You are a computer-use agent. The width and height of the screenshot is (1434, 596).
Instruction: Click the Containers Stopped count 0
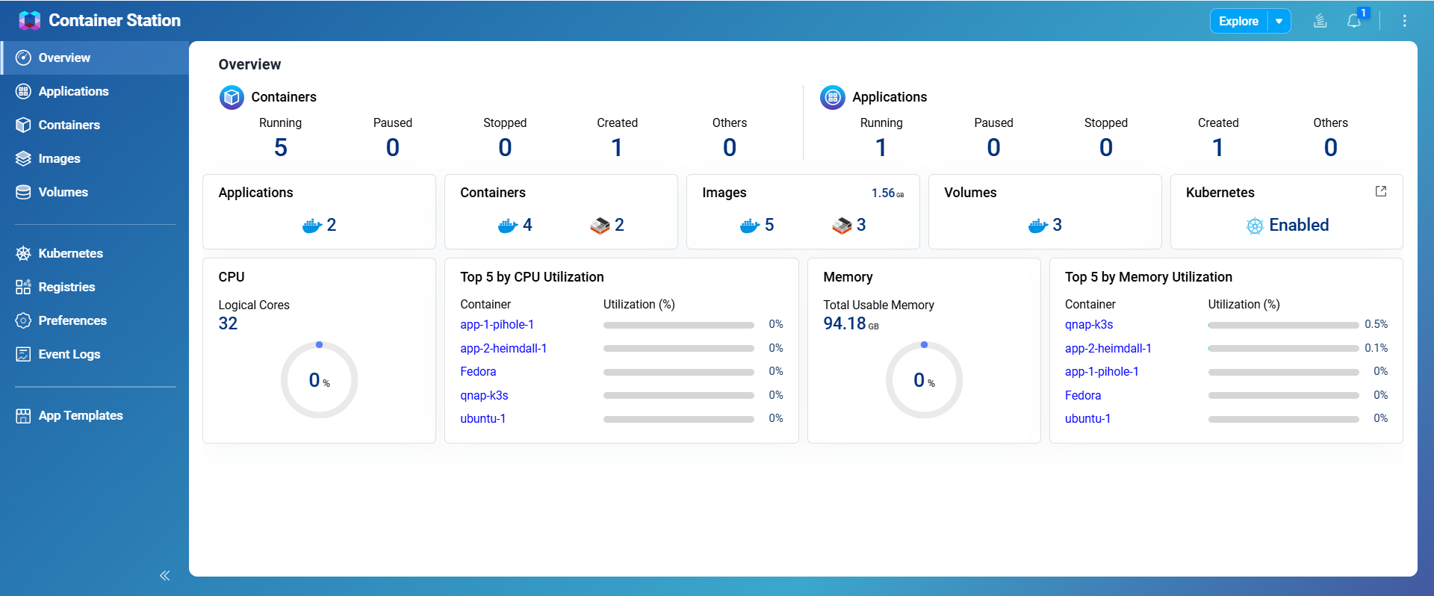[505, 148]
